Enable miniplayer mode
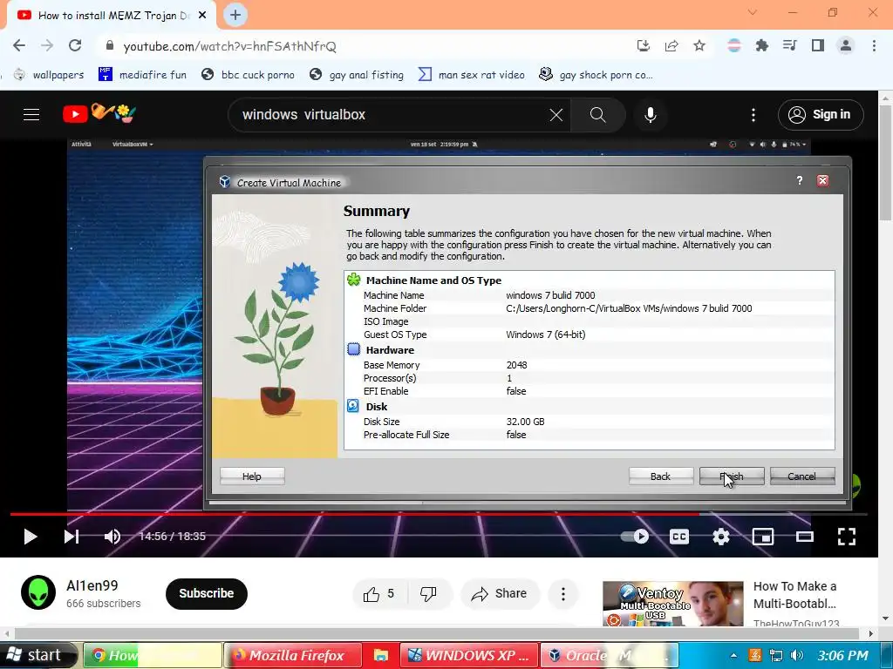The height and width of the screenshot is (669, 893). pos(763,537)
